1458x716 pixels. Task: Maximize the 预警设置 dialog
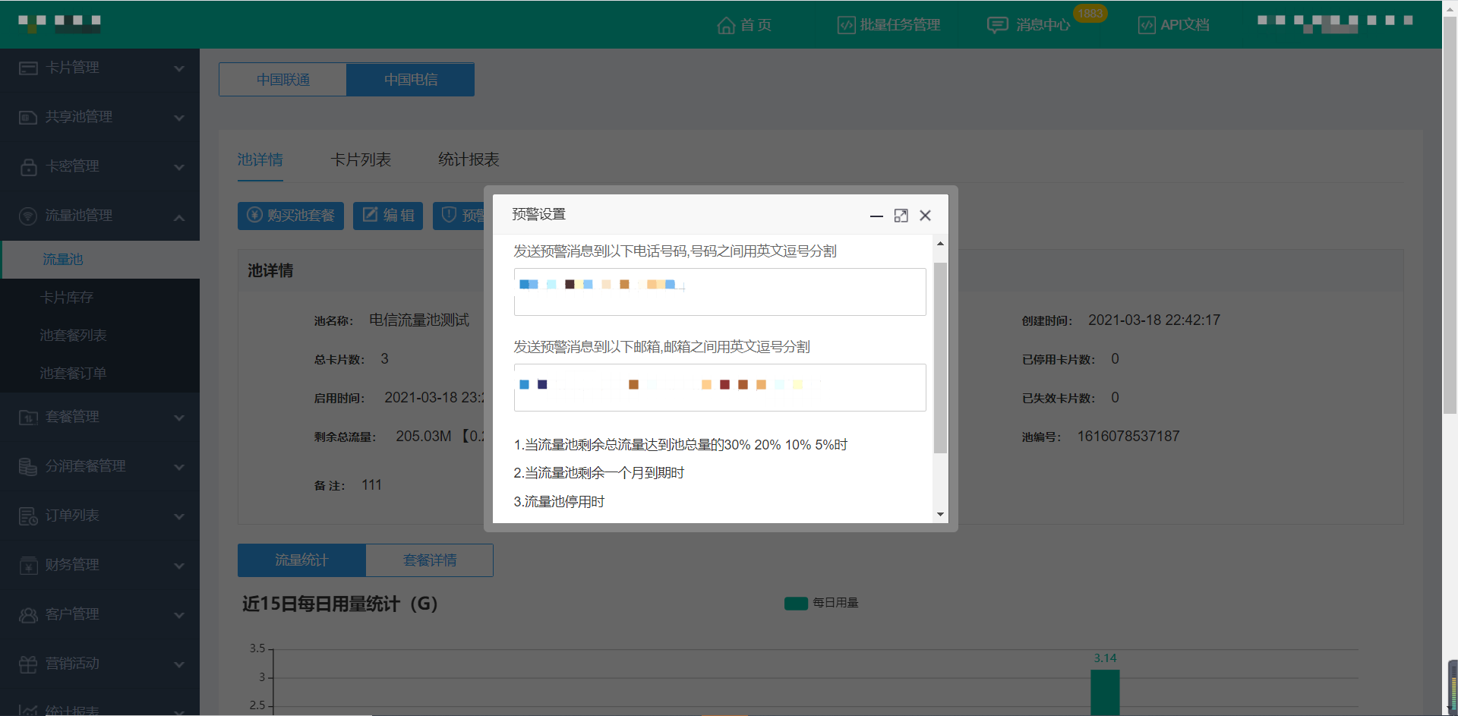(x=901, y=216)
